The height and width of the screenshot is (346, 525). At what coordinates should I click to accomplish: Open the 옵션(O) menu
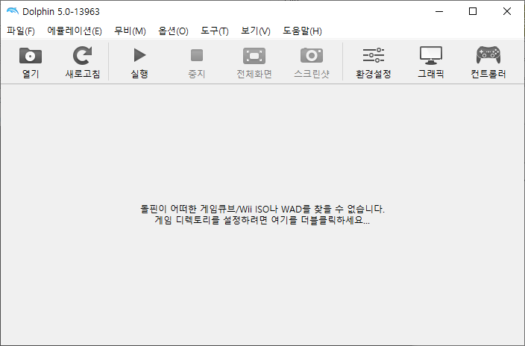[173, 31]
